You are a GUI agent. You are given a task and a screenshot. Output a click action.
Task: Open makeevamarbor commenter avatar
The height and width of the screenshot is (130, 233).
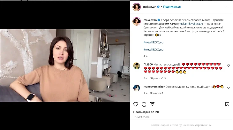[136, 88]
